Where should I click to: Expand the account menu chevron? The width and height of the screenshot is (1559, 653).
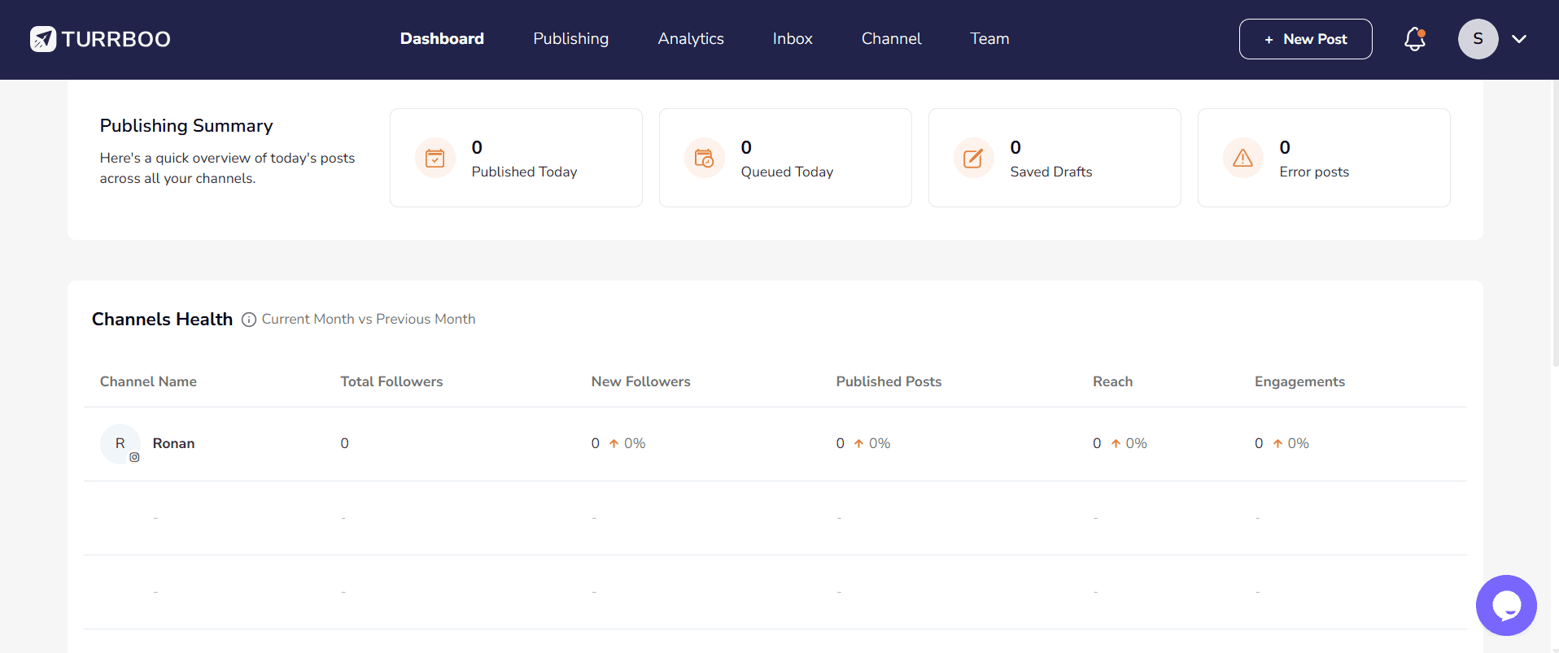click(x=1519, y=39)
